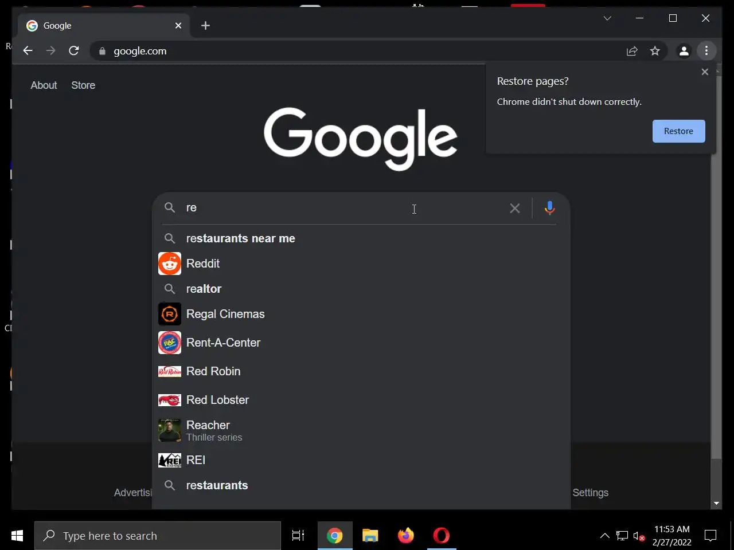Open the share this page icon

click(632, 51)
